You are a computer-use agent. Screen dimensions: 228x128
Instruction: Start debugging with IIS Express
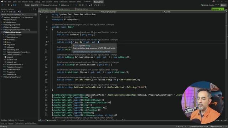(64, 5)
